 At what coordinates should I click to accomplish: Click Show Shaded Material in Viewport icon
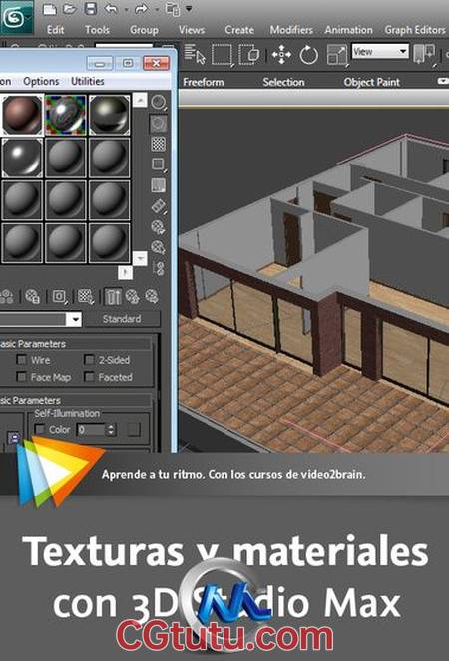(86, 297)
